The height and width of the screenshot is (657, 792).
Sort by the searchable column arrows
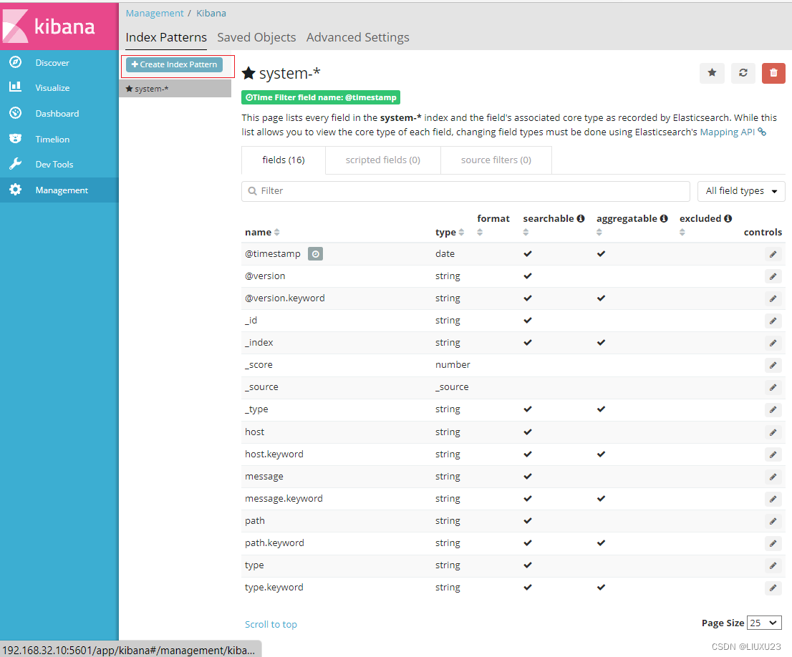526,233
